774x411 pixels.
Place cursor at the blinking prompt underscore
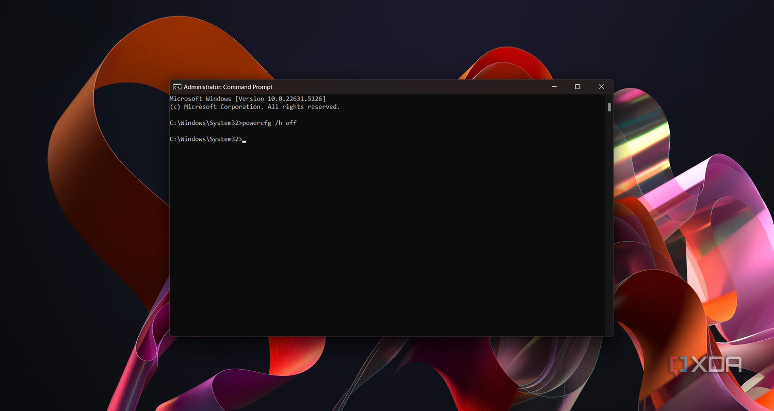[x=244, y=140]
